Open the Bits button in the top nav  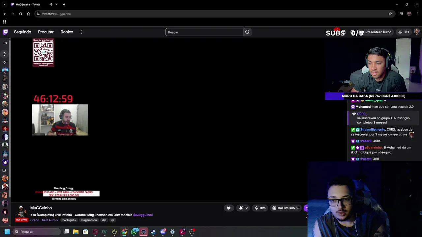(404, 32)
